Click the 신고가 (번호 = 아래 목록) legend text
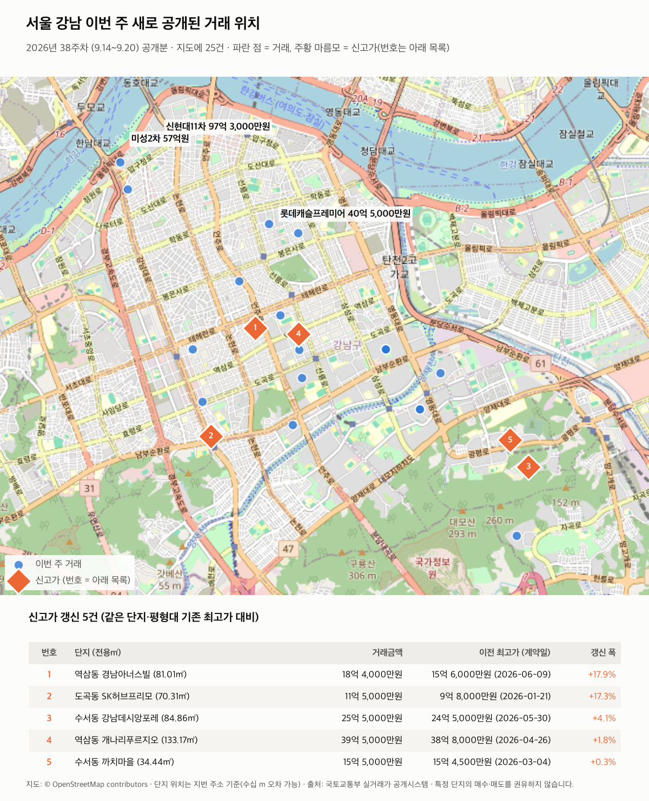The image size is (649, 801). click(x=83, y=580)
